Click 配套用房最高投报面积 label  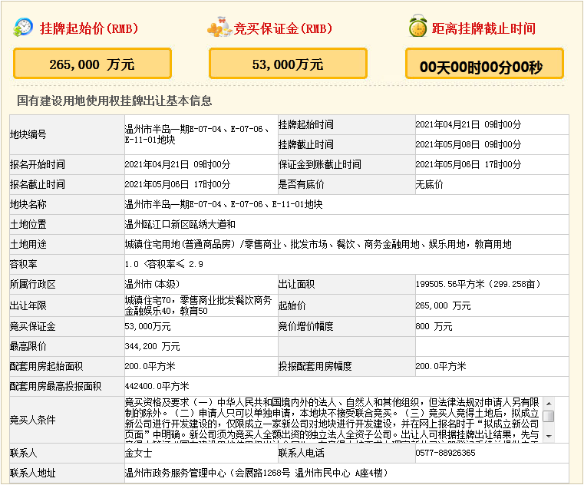(55, 386)
